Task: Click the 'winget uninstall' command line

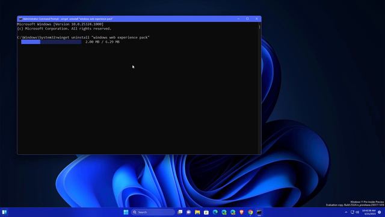Action: (83, 37)
